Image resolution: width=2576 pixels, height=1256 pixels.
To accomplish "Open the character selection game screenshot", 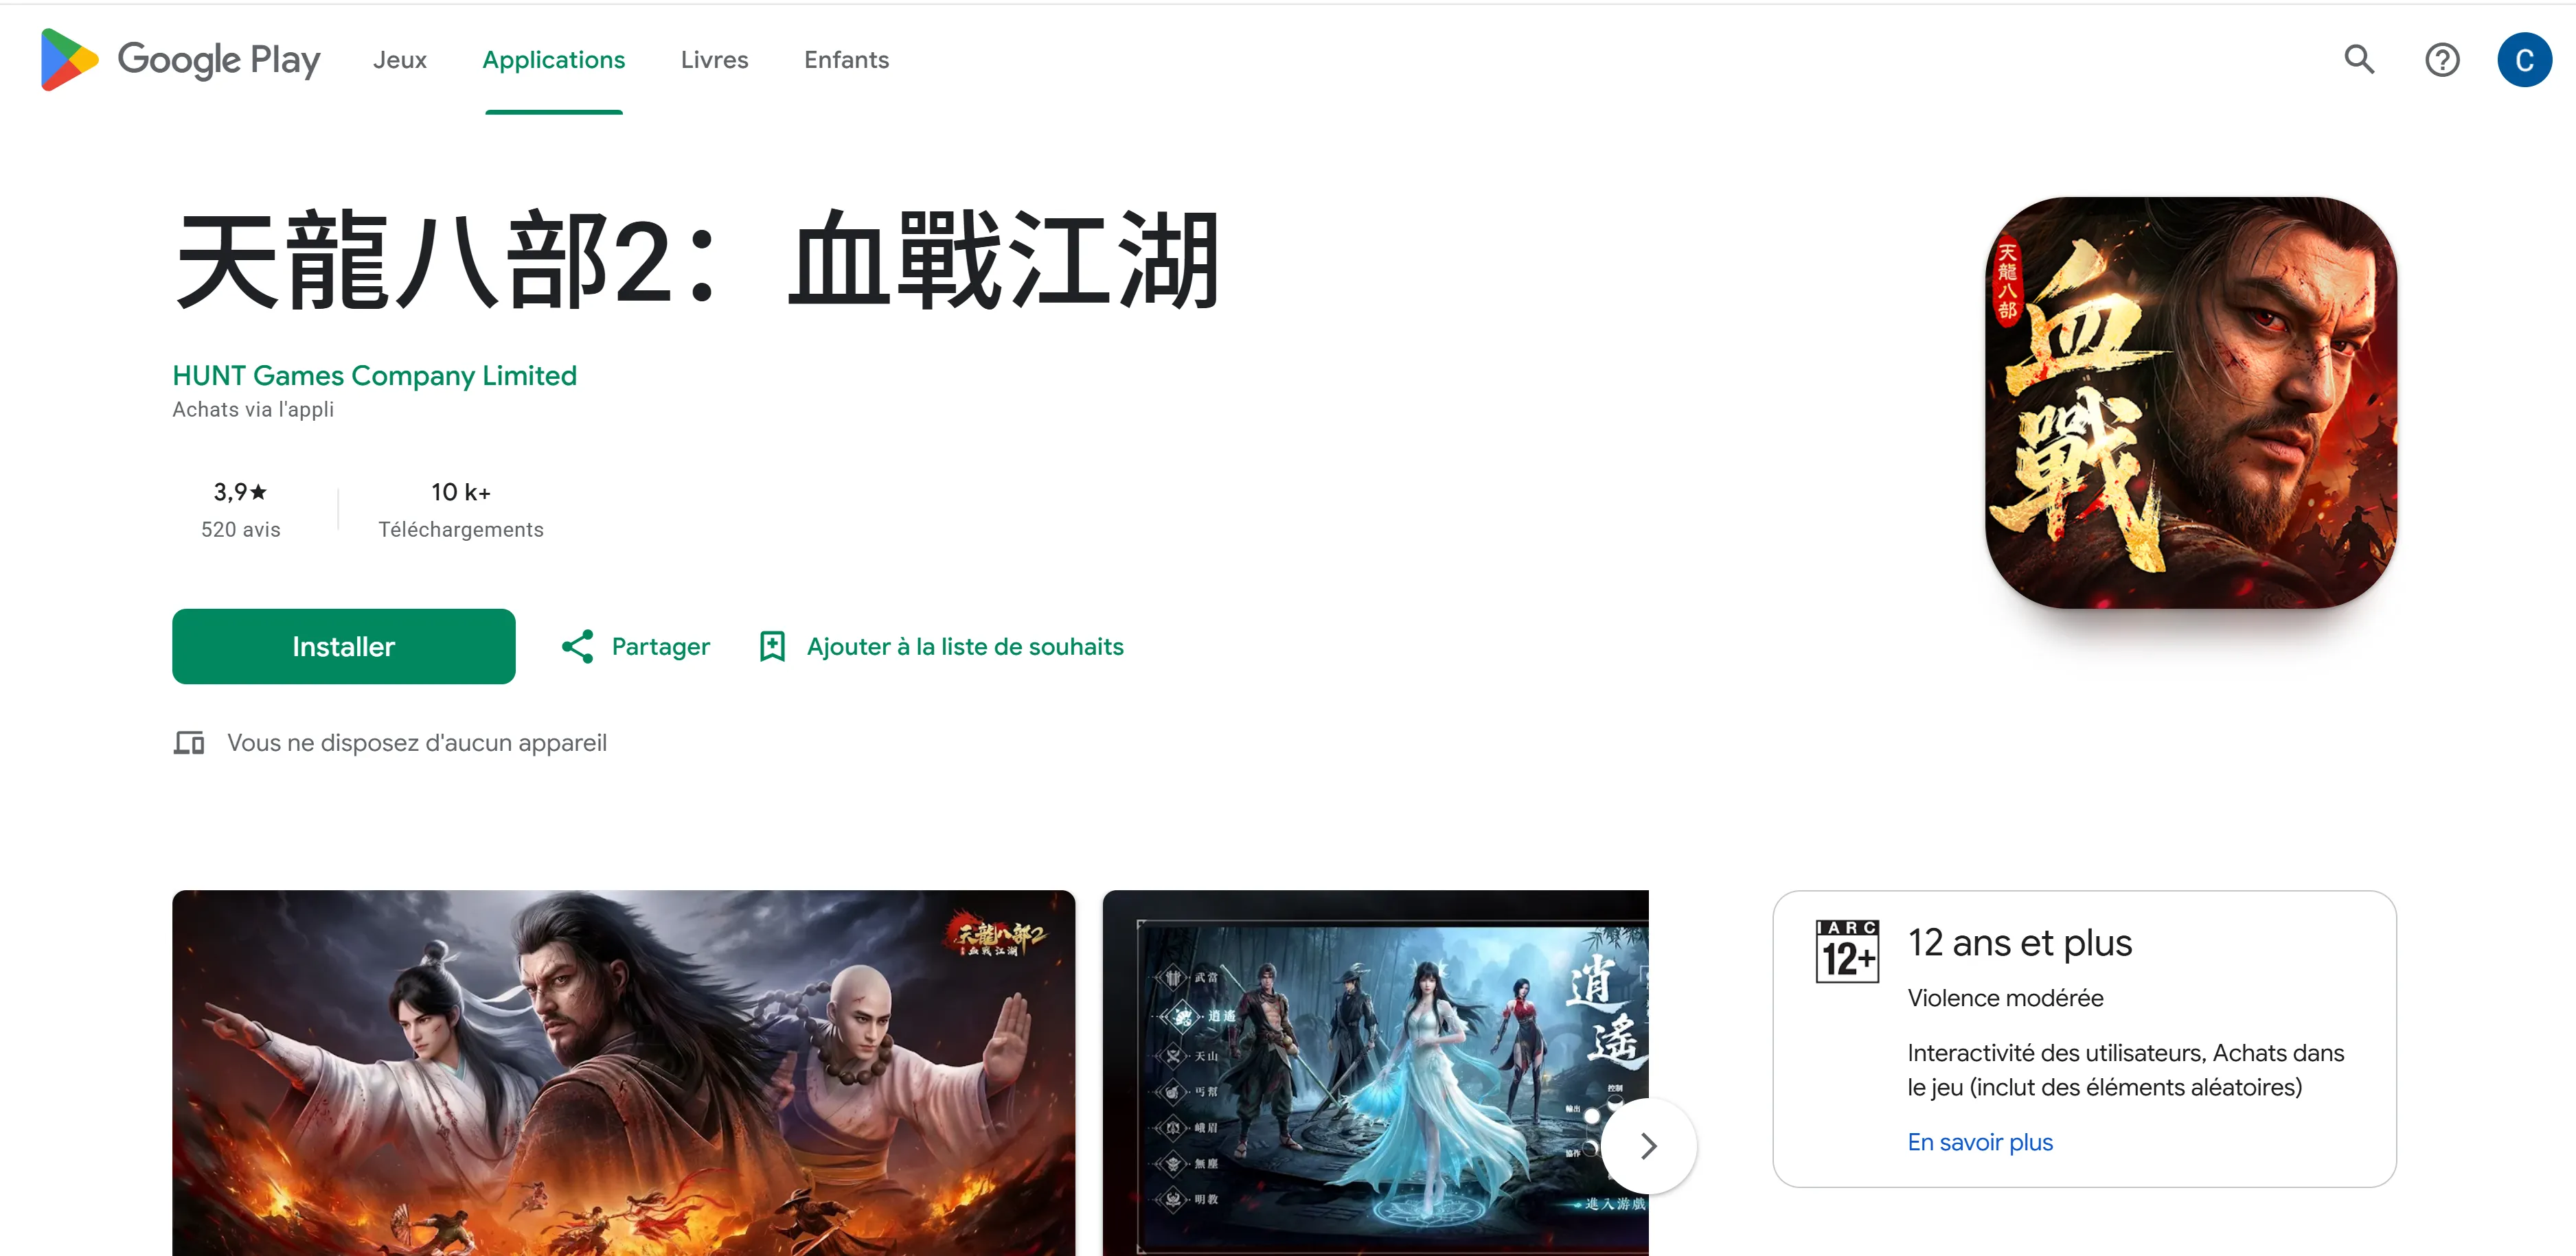I will [x=1376, y=1073].
